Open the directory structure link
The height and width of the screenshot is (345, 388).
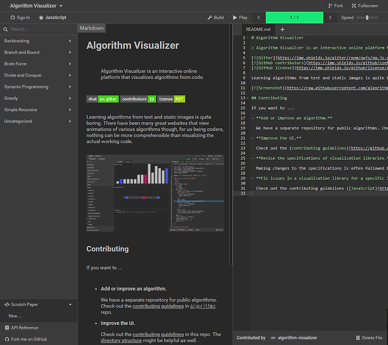point(121,341)
